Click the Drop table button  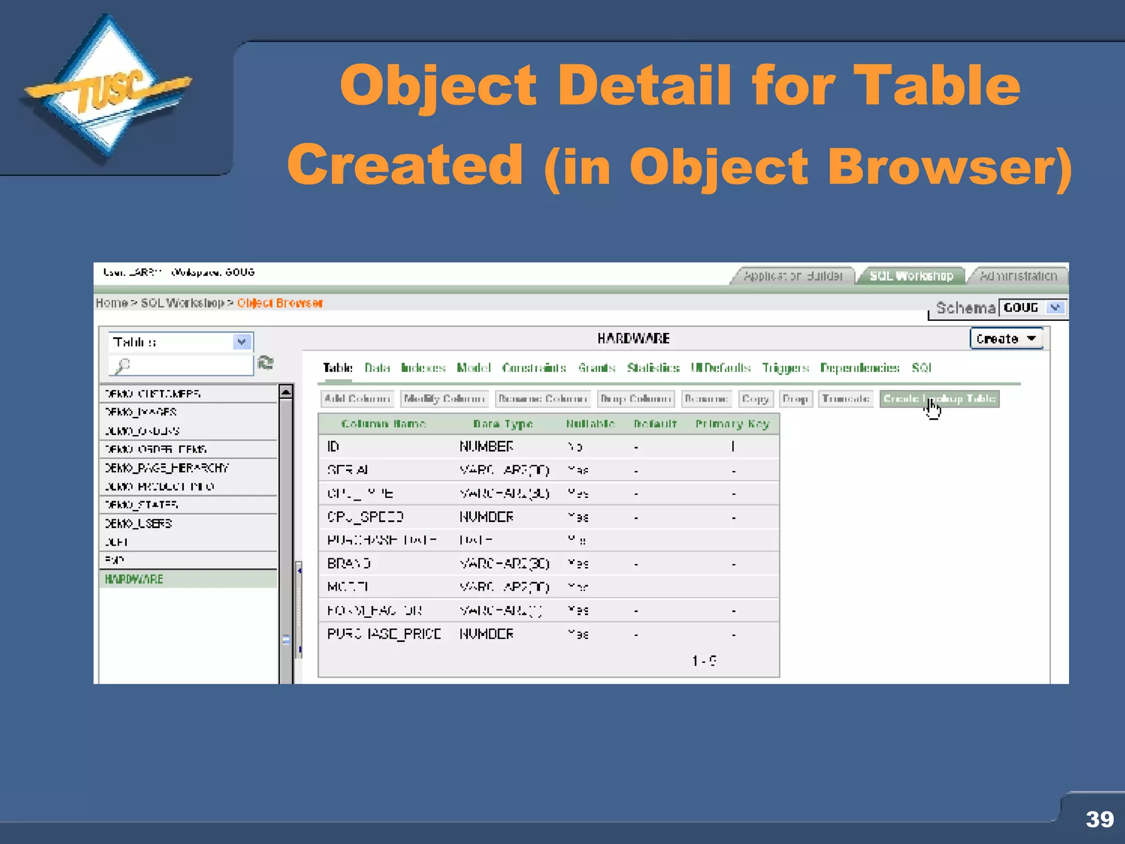[x=795, y=399]
